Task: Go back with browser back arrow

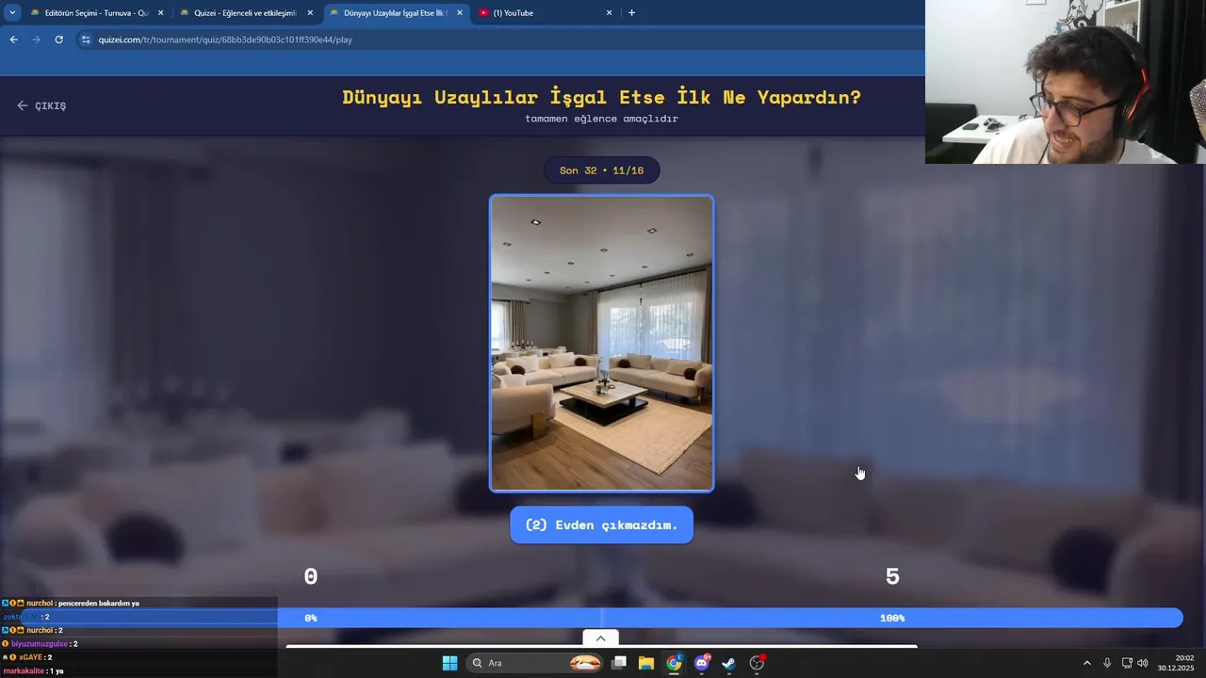Action: (x=13, y=40)
